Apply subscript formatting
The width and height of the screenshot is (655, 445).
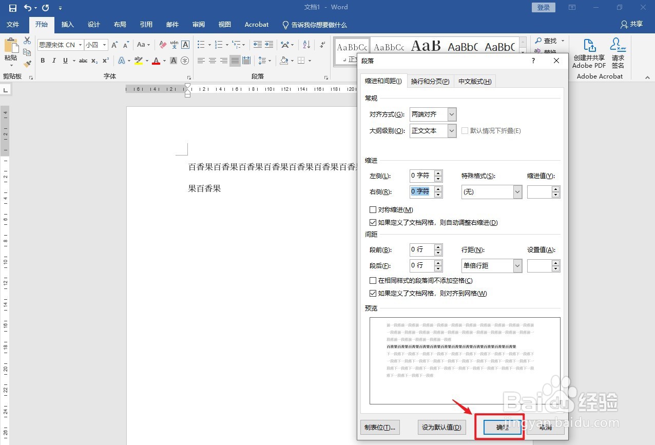[x=94, y=61]
